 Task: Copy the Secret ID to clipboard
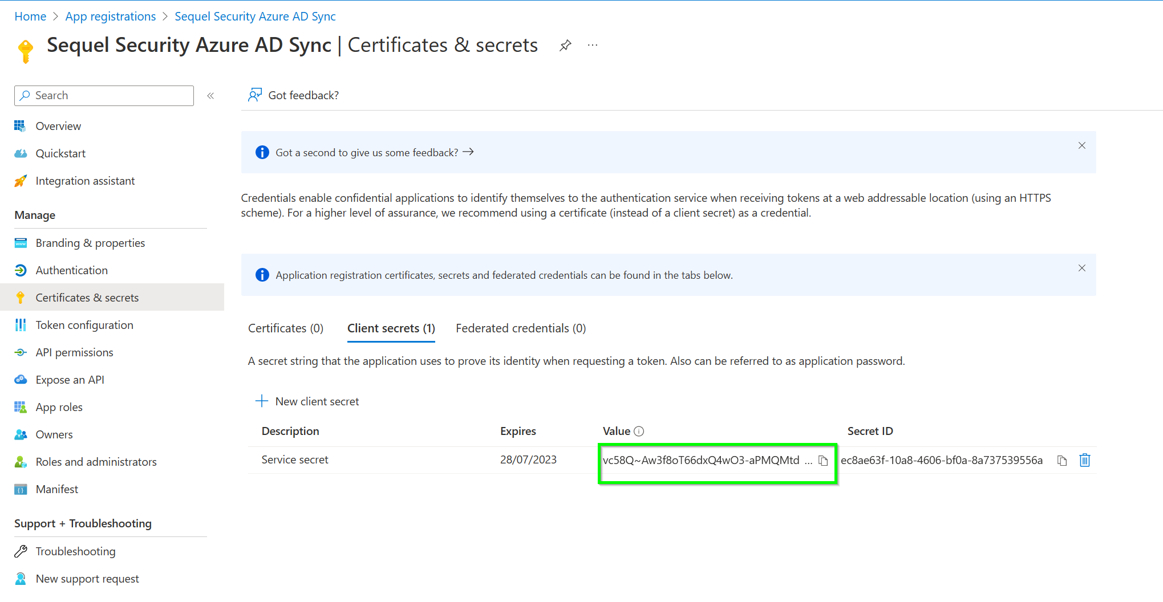coord(1062,461)
